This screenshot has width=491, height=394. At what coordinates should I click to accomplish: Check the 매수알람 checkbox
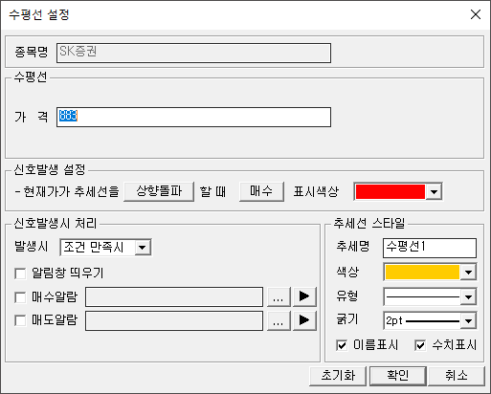tap(20, 297)
